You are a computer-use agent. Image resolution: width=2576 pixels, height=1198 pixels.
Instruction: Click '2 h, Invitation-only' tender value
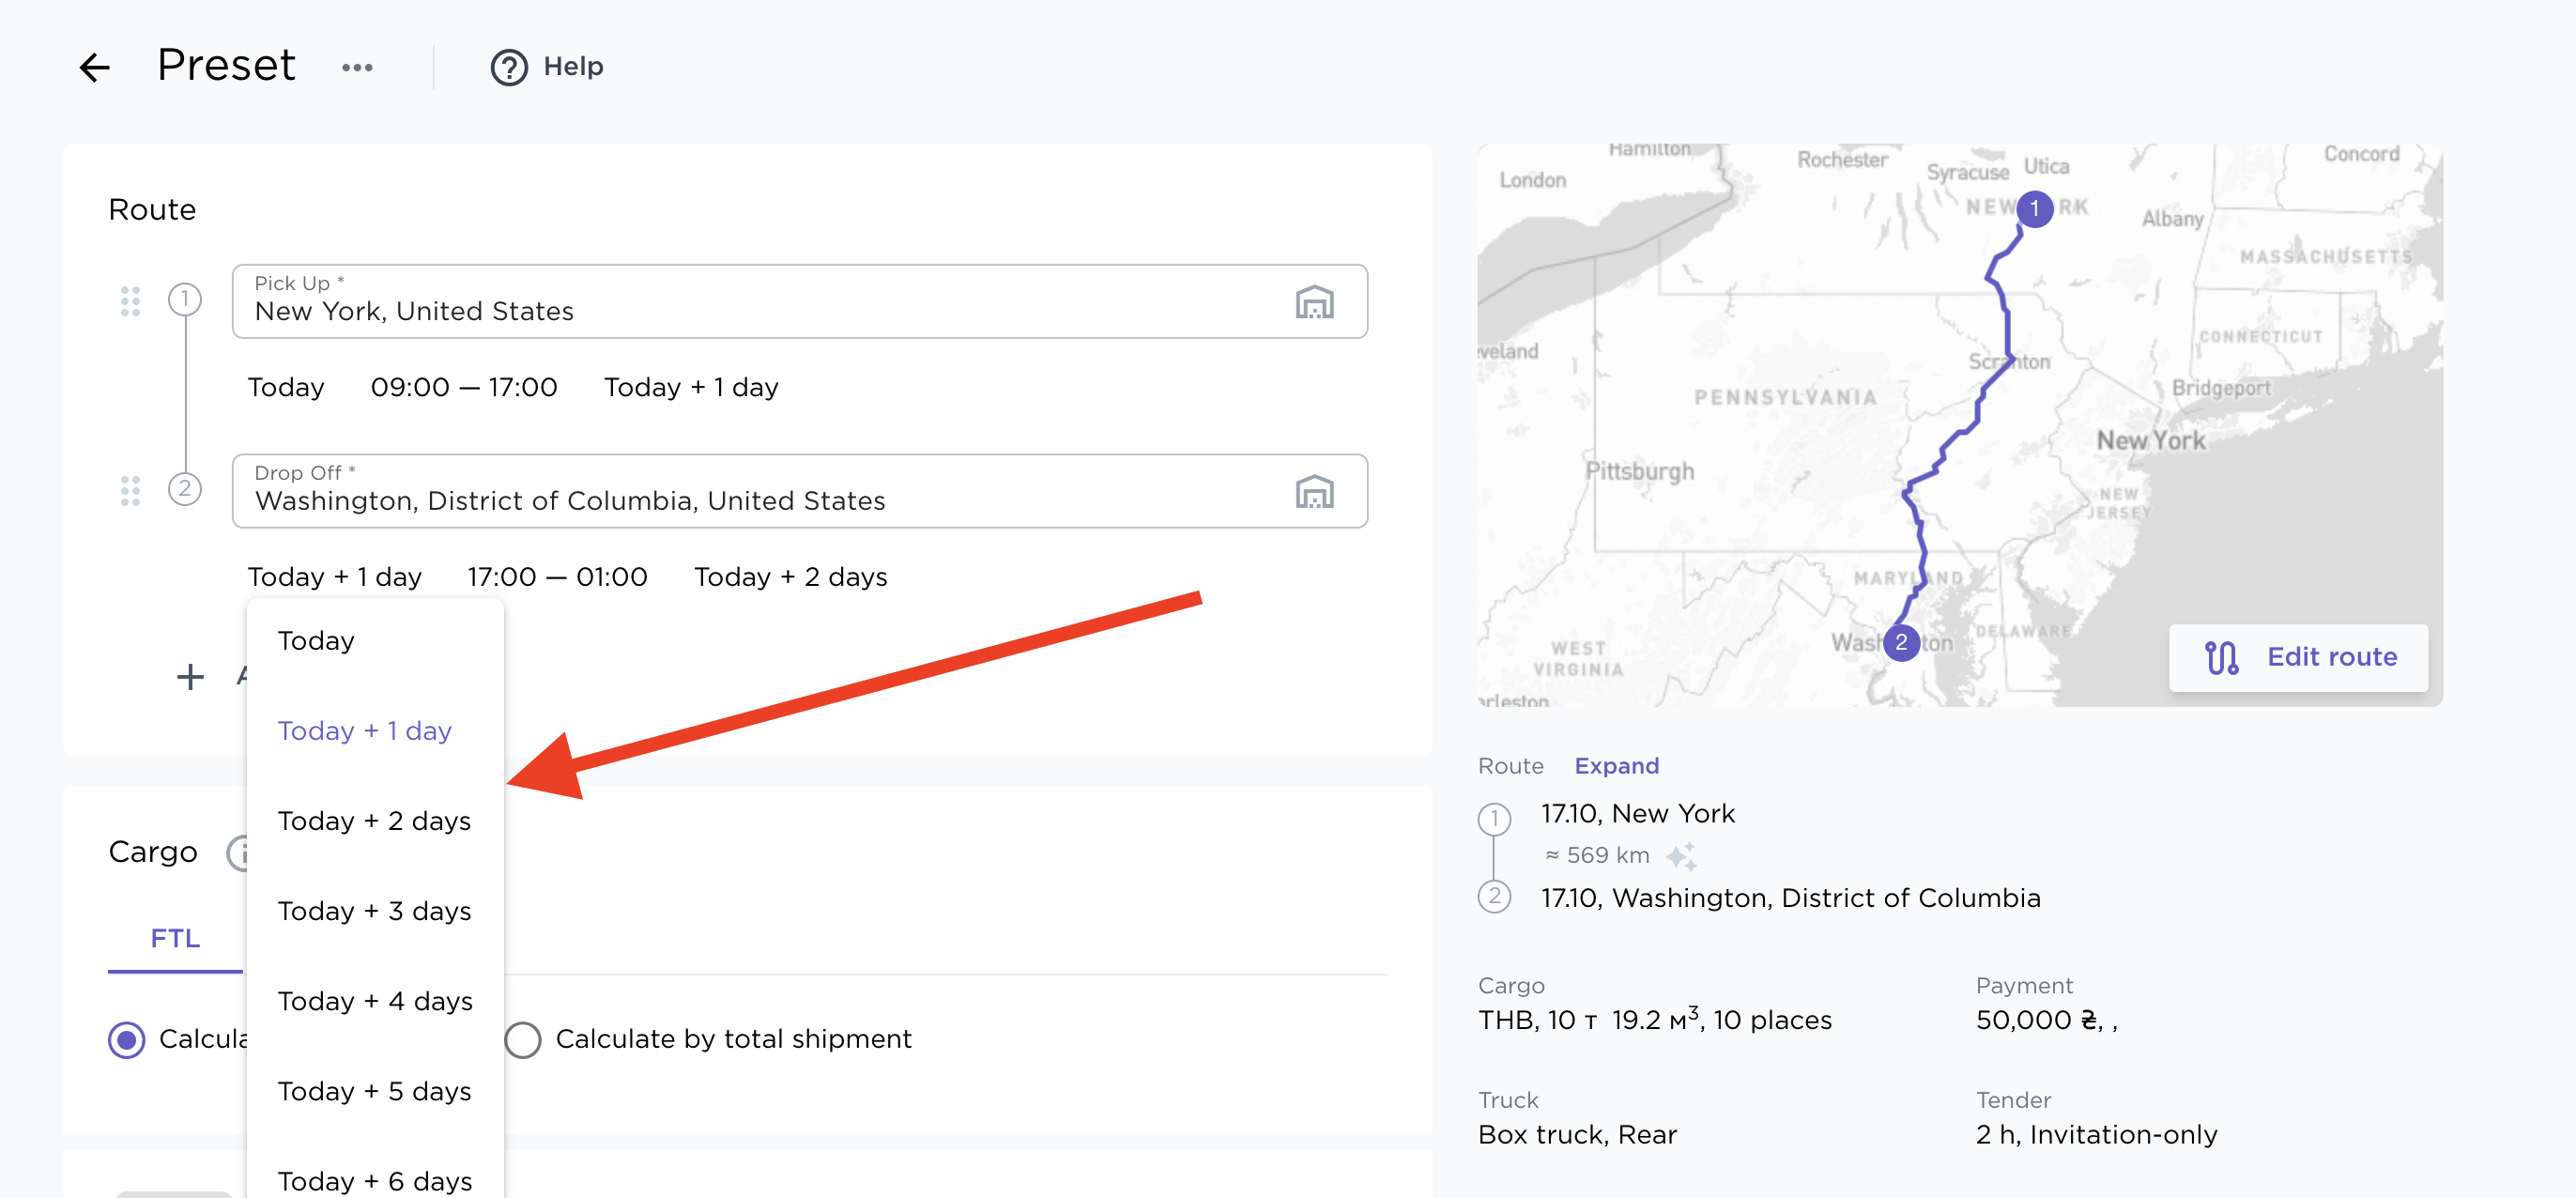2096,1135
